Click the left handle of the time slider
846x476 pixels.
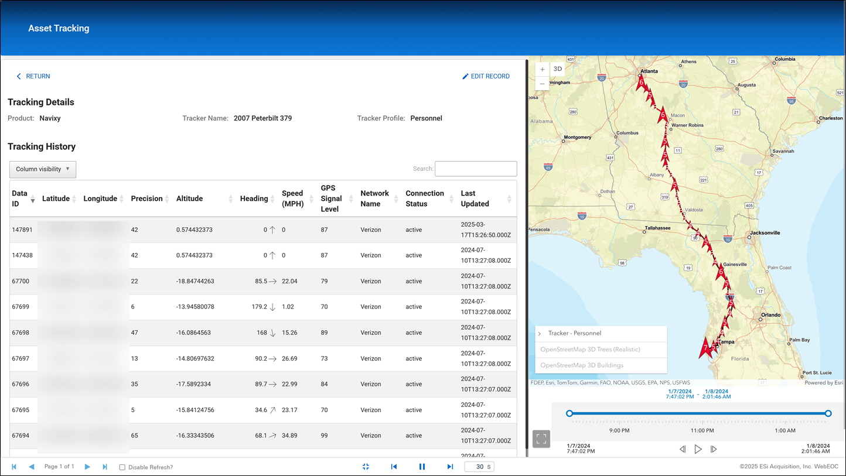point(569,413)
